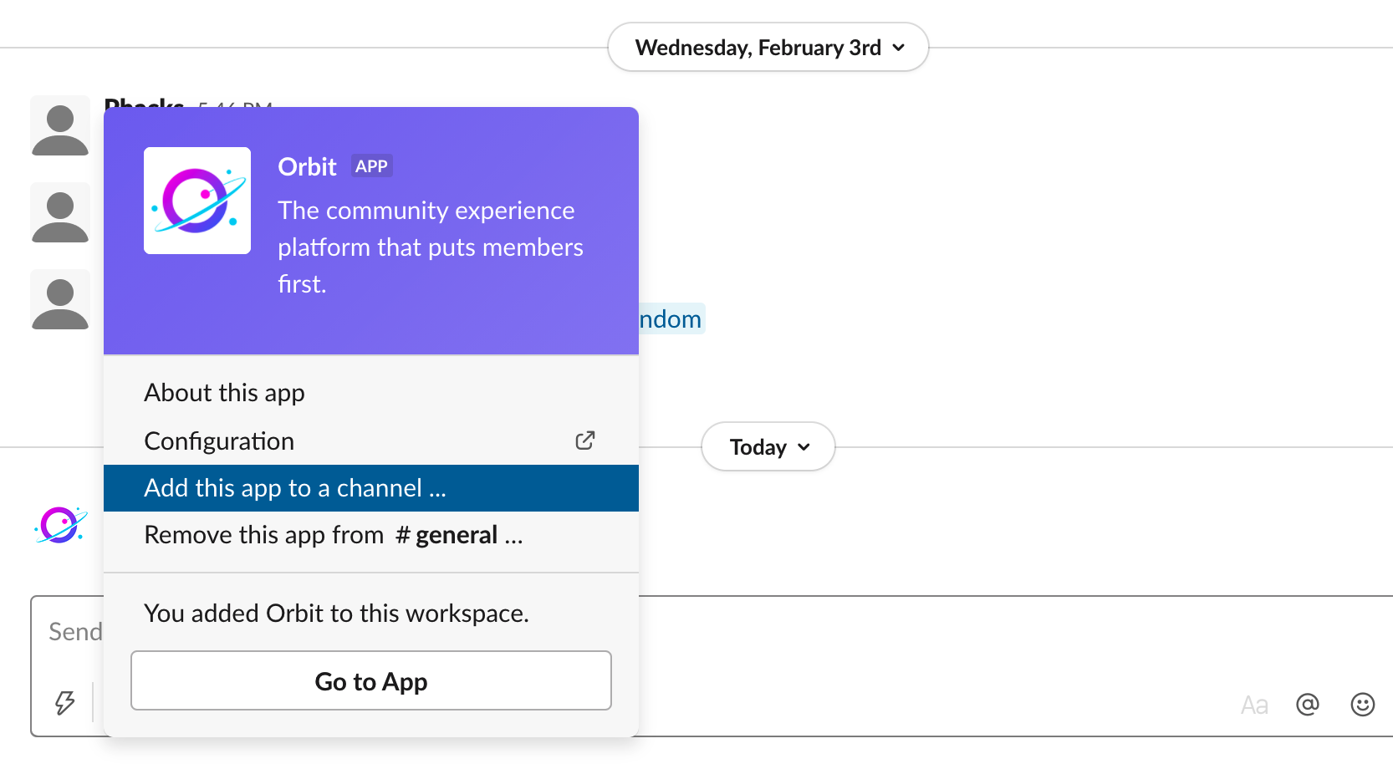Open the Wednesday, February 3rd date dropdown

tap(768, 48)
